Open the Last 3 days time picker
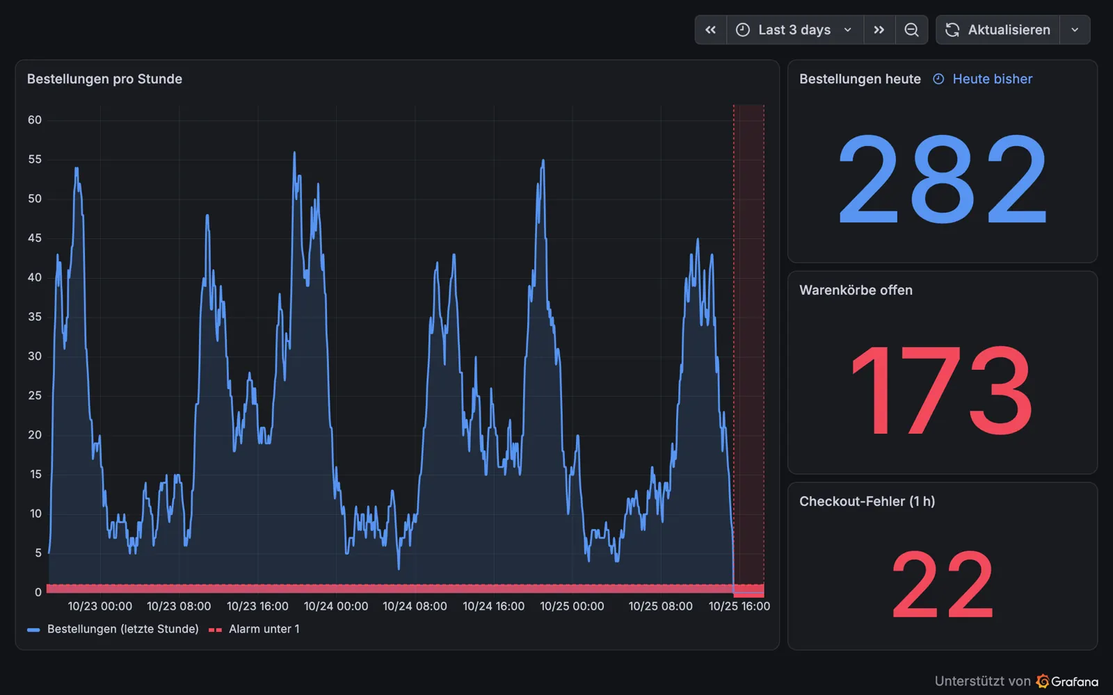This screenshot has width=1113, height=695. coord(795,30)
